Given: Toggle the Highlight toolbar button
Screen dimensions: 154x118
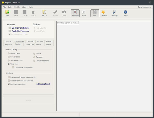Looking at the screenshot, I should pyautogui.click(x=75, y=13).
